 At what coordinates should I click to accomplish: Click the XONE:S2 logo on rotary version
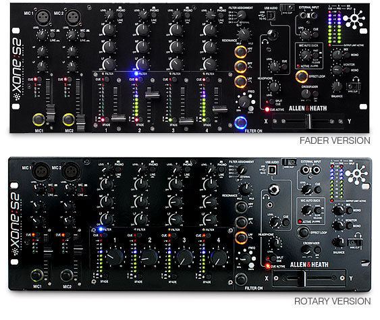pyautogui.click(x=16, y=224)
